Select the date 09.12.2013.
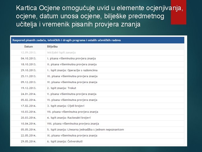 (x=28, y=82)
